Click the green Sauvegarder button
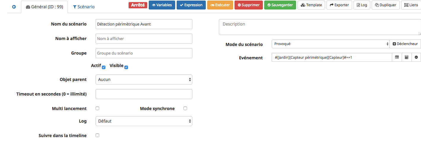This screenshot has height=146, width=421. tap(280, 5)
